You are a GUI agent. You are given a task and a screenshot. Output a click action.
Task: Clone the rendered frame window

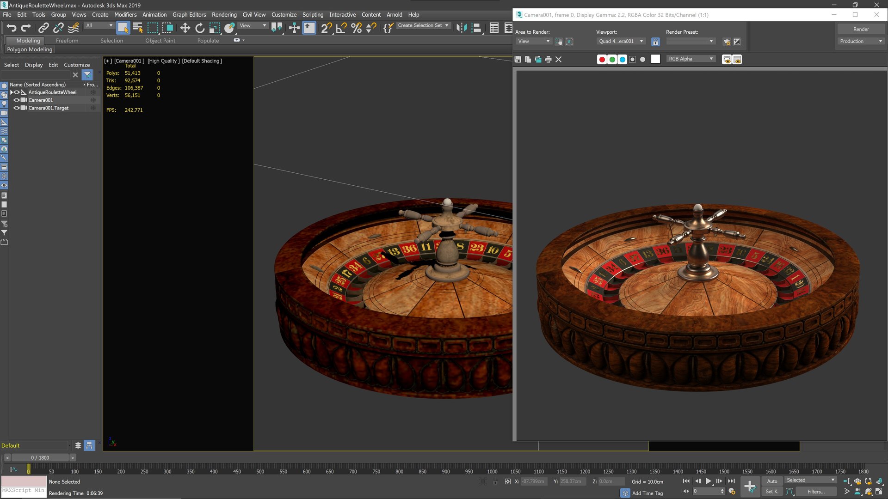click(538, 59)
